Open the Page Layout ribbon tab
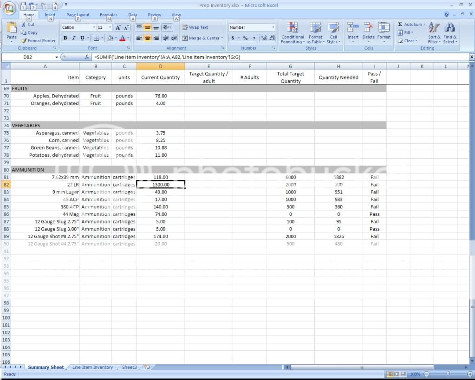475x380 pixels. [x=78, y=14]
